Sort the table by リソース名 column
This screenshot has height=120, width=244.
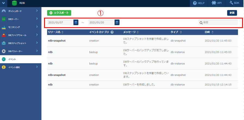63,32
